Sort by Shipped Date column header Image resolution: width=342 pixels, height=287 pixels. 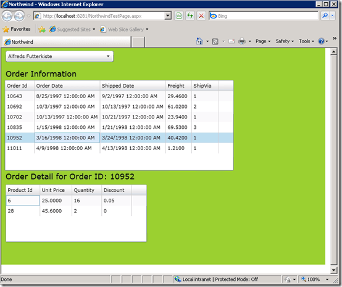tap(133, 86)
